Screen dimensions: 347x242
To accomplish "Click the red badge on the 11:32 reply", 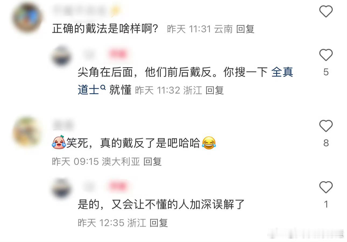I will point(118,54).
